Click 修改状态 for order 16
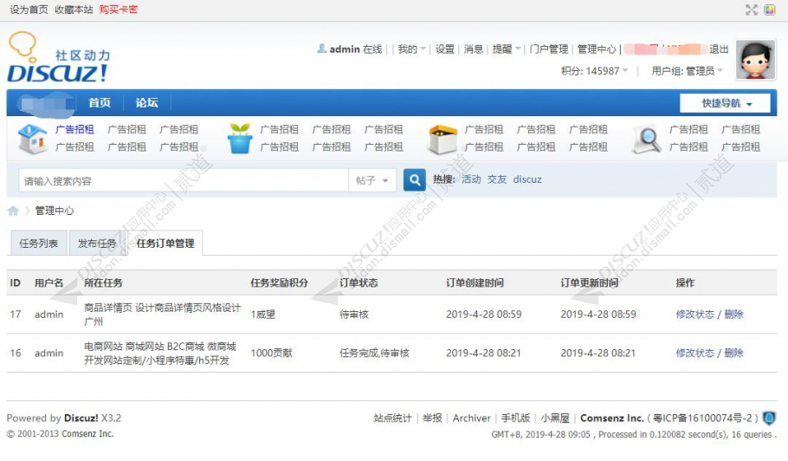788x461 pixels. pyautogui.click(x=695, y=353)
